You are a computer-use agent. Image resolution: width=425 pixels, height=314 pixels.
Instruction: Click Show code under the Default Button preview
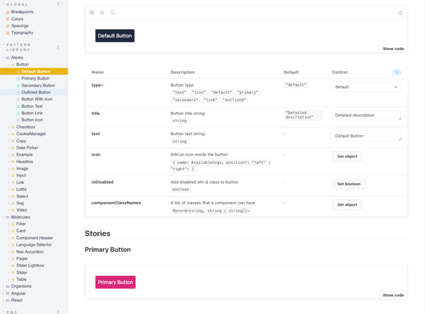pyautogui.click(x=393, y=48)
